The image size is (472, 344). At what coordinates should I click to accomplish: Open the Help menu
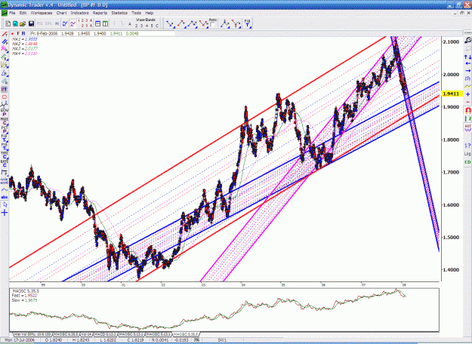(150, 13)
